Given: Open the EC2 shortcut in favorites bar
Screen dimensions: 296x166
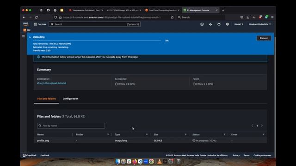Looking at the screenshot, I should tap(27, 30).
